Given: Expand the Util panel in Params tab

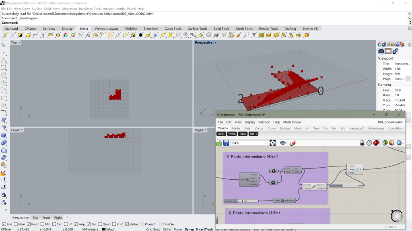Looking at the screenshot, I should coord(253,134).
